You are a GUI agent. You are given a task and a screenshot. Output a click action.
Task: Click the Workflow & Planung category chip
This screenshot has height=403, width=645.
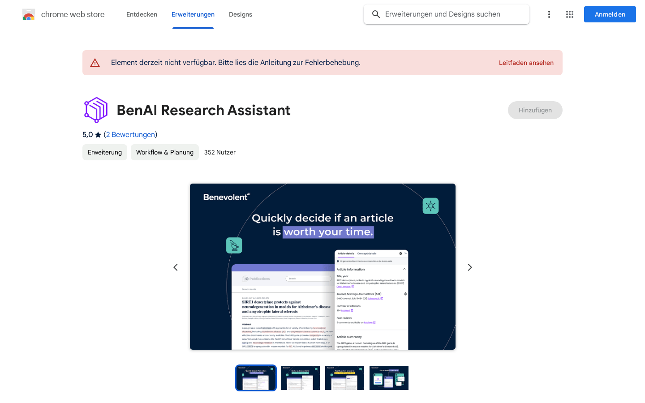[x=164, y=152]
